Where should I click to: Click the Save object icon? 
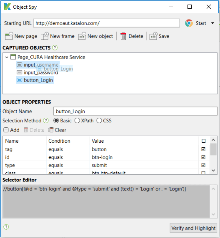[153, 36]
